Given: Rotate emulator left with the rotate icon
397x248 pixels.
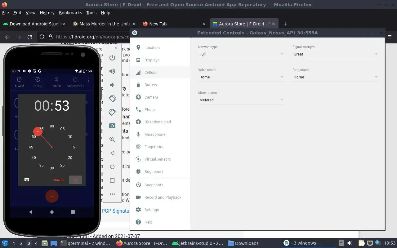Looking at the screenshot, I should click(x=112, y=99).
